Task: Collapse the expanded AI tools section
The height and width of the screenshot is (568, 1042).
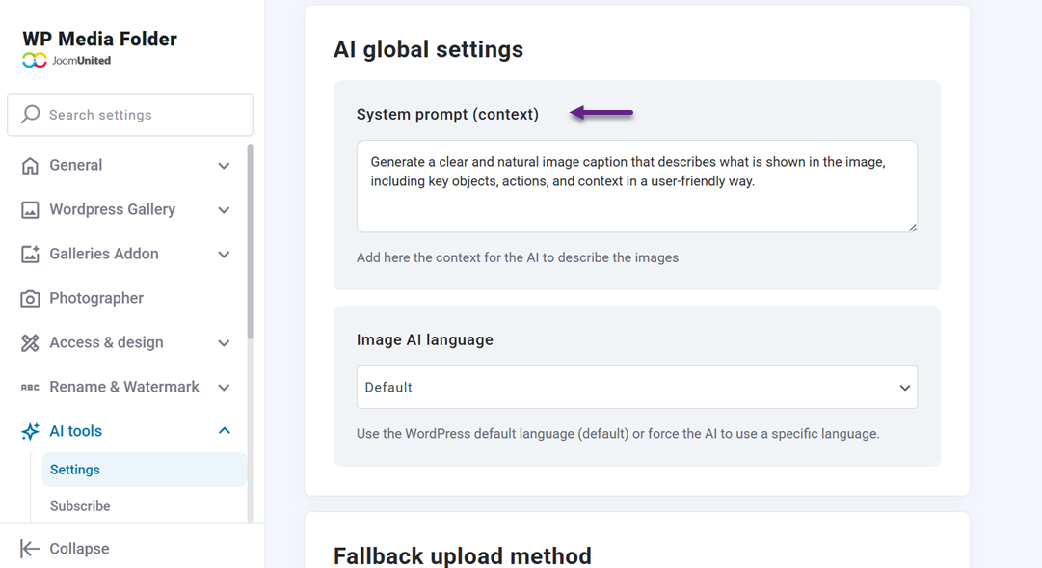Action: click(224, 431)
